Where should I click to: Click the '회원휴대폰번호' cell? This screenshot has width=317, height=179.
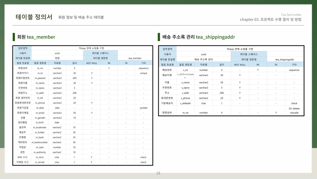(23, 103)
